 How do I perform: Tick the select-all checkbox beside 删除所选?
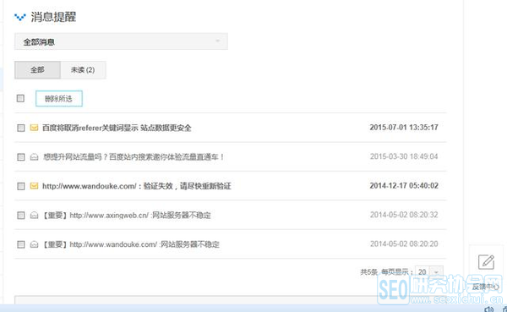tap(20, 98)
